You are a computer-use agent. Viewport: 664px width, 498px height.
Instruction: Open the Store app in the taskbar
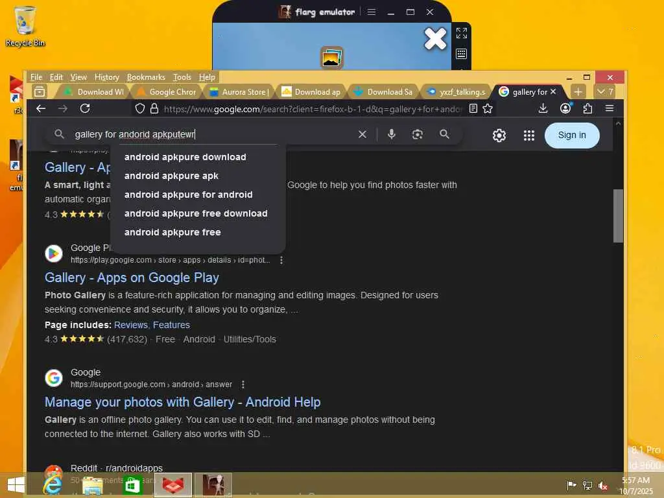[132, 485]
